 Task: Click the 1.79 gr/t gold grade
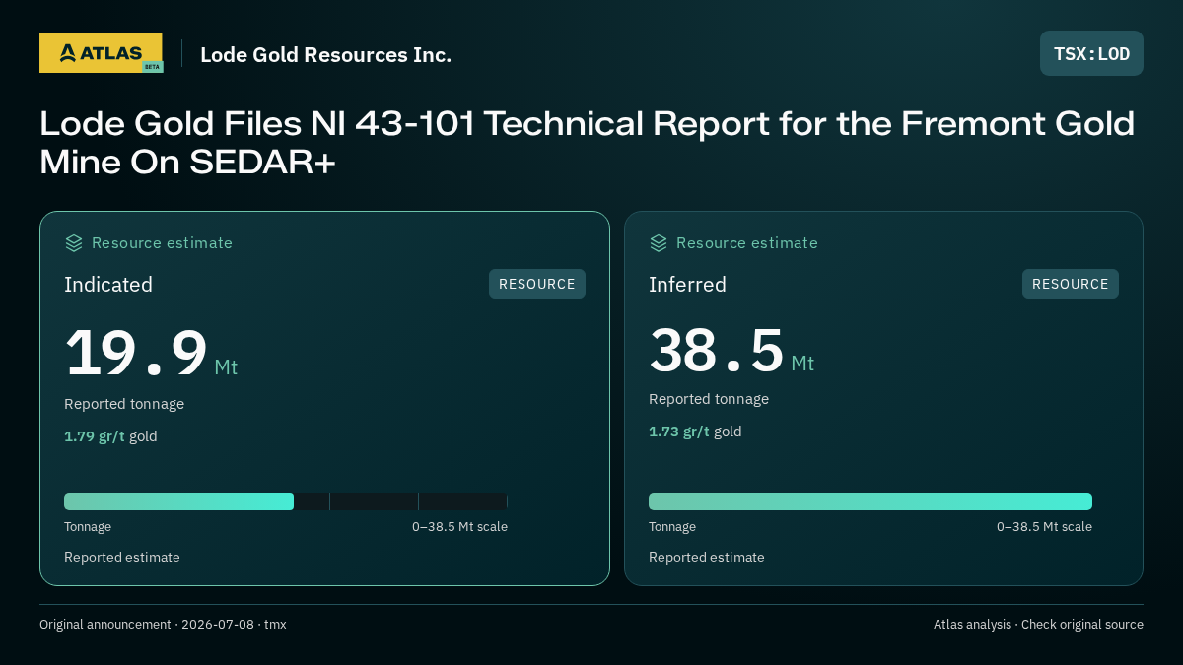pos(110,436)
